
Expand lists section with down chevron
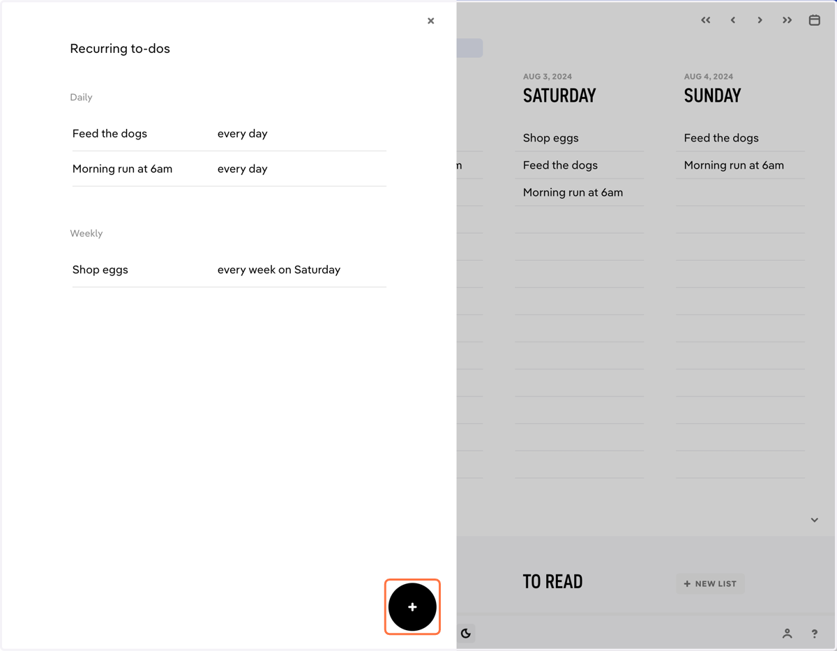(814, 520)
